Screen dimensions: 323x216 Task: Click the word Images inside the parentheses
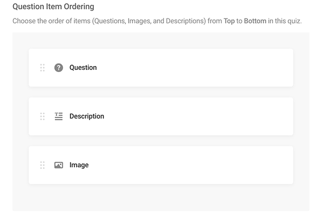tap(140, 21)
